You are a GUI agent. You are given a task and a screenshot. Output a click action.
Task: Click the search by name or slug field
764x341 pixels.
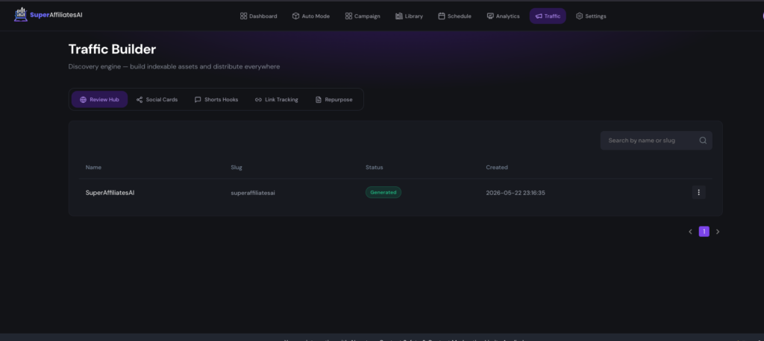(x=657, y=140)
